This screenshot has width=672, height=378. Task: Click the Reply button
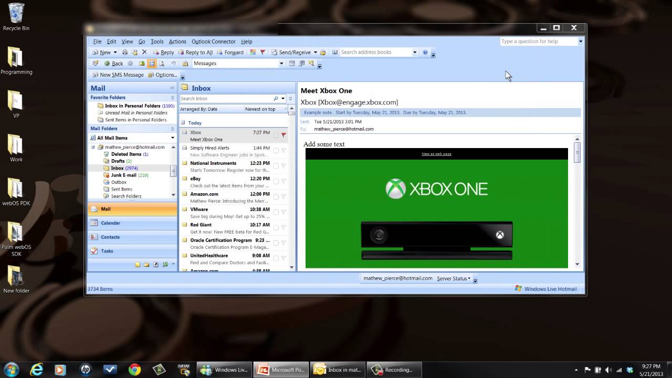[163, 52]
